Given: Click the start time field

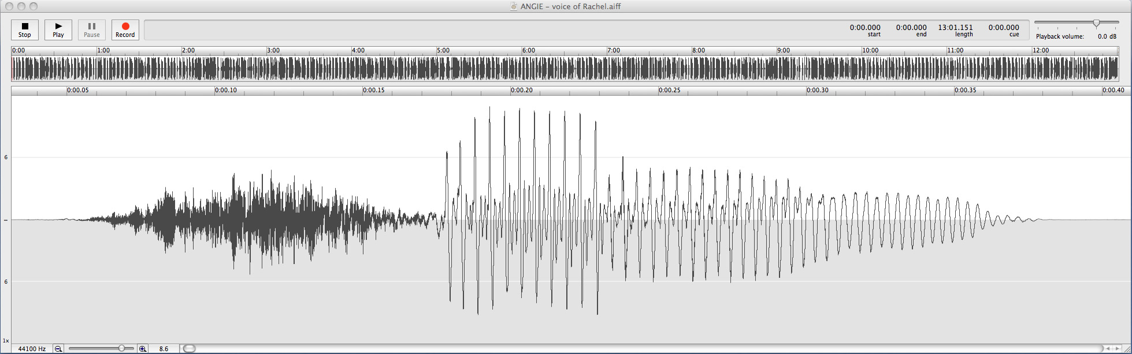Looking at the screenshot, I should point(865,28).
